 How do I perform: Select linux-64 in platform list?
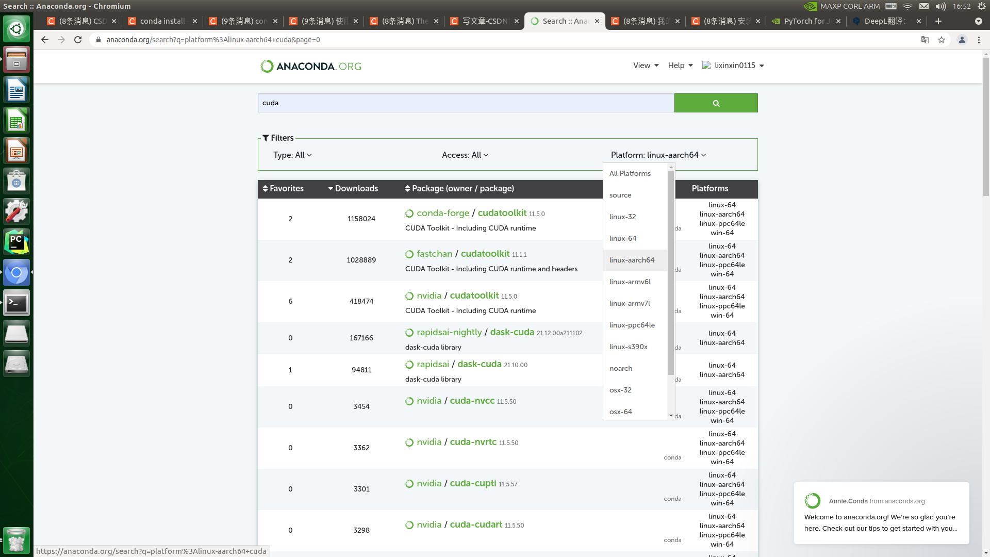[623, 238]
